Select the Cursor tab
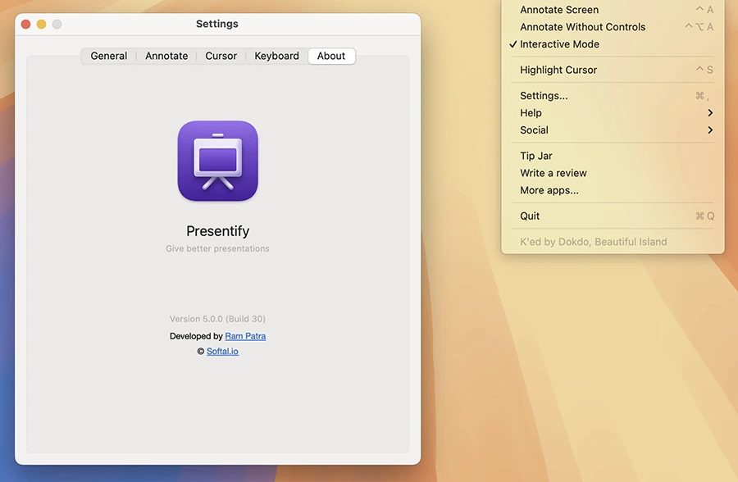Image resolution: width=738 pixels, height=482 pixels. (221, 57)
